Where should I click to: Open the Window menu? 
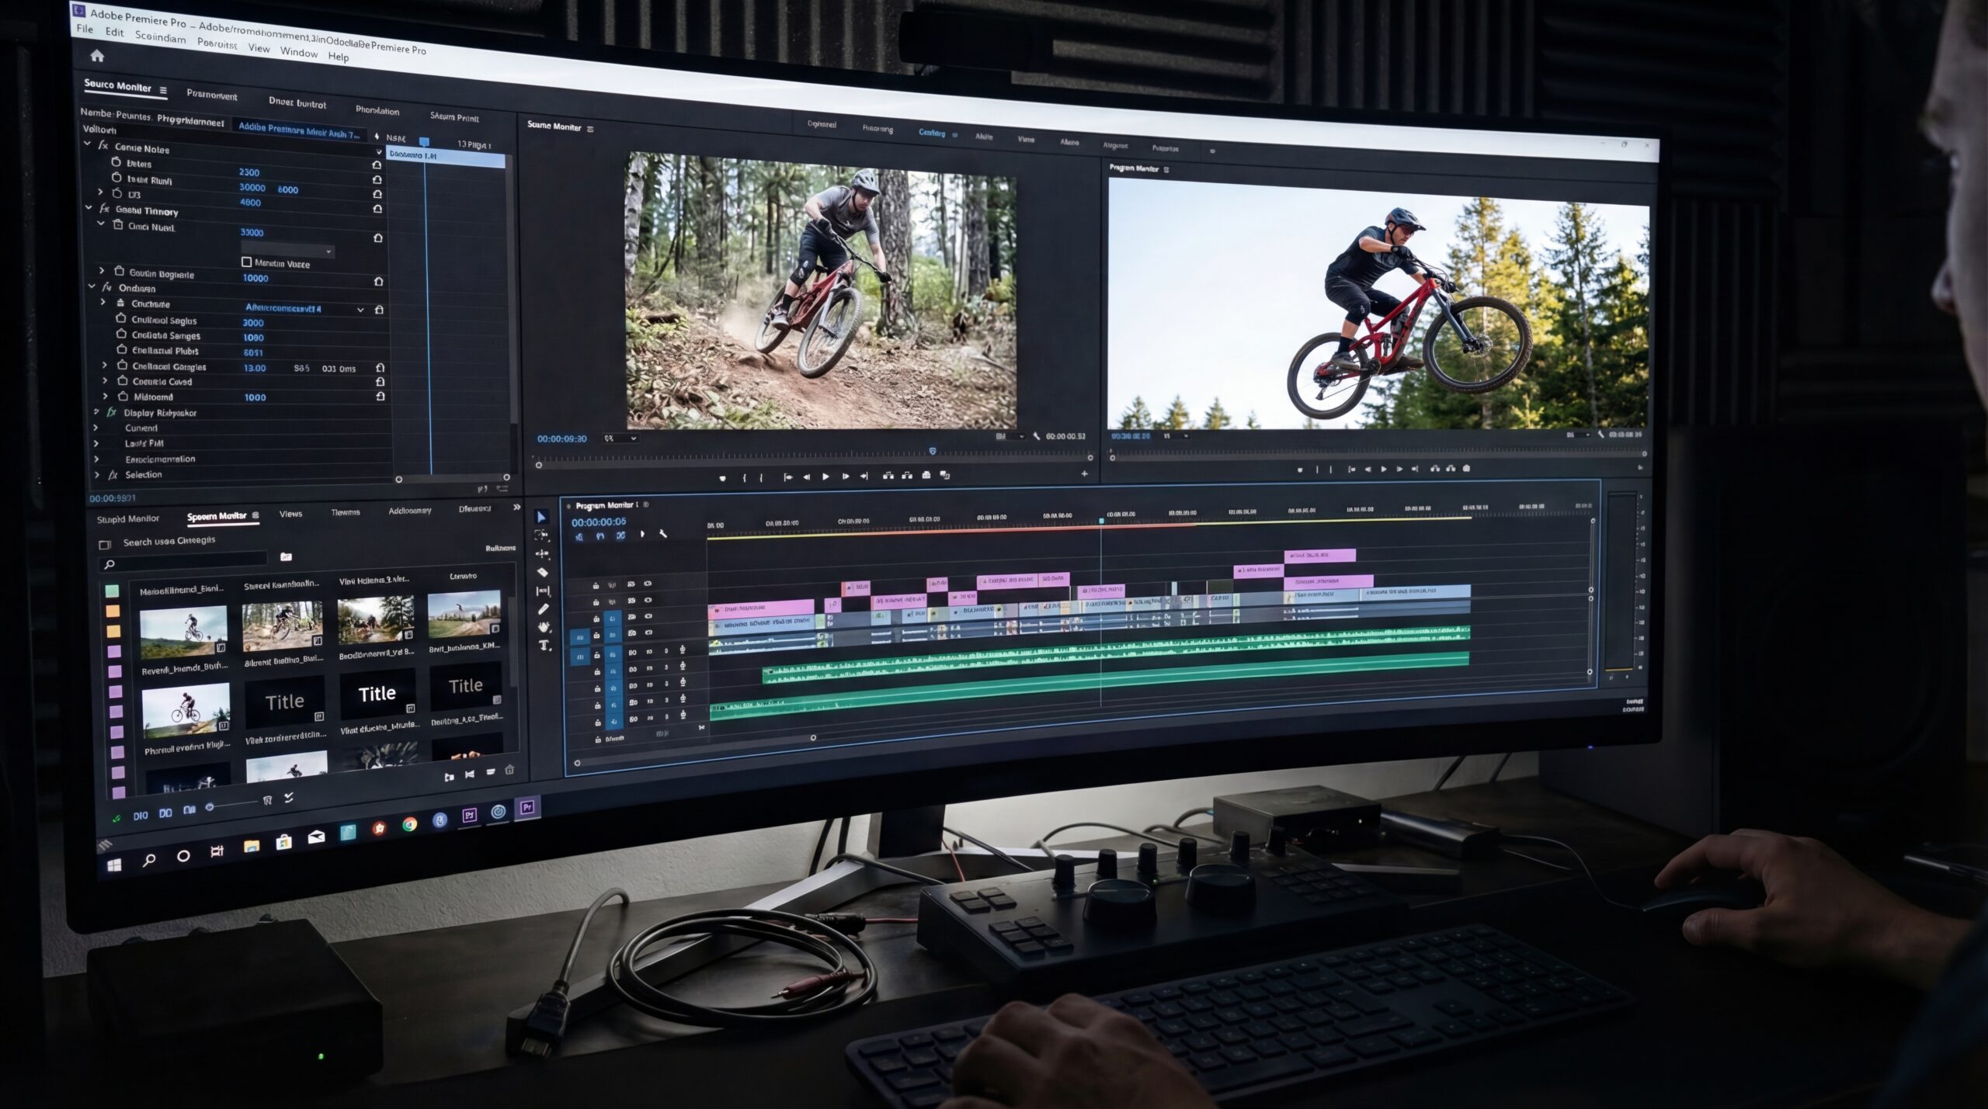[299, 52]
